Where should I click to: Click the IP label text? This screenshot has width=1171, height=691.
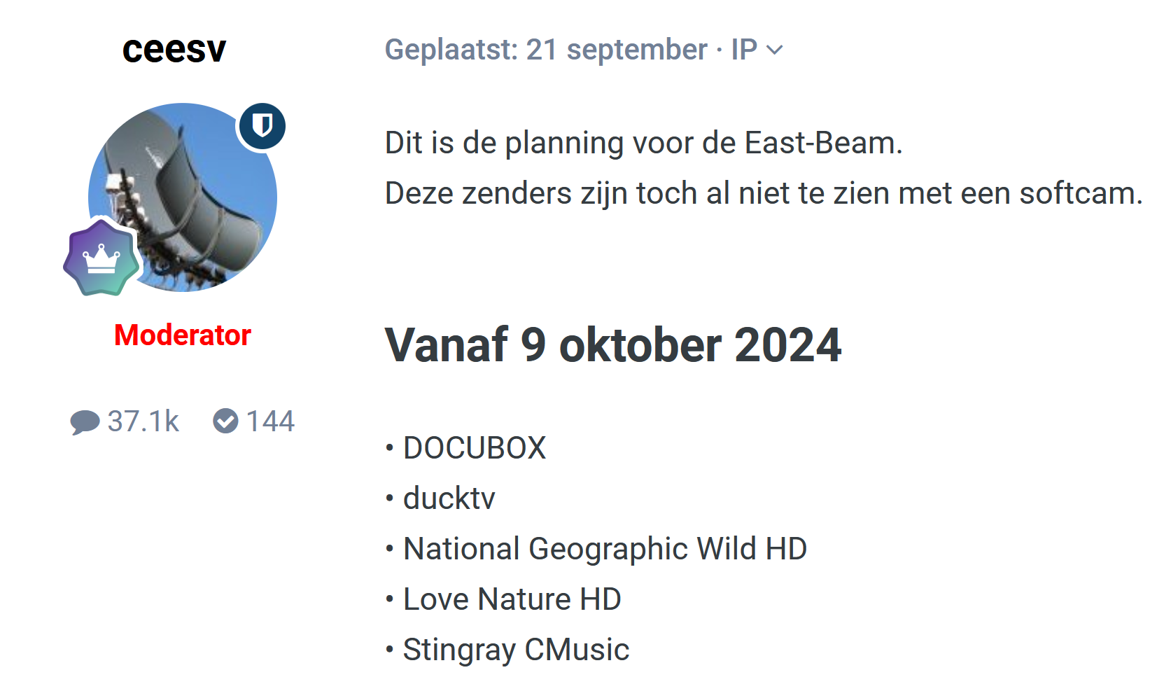744,50
